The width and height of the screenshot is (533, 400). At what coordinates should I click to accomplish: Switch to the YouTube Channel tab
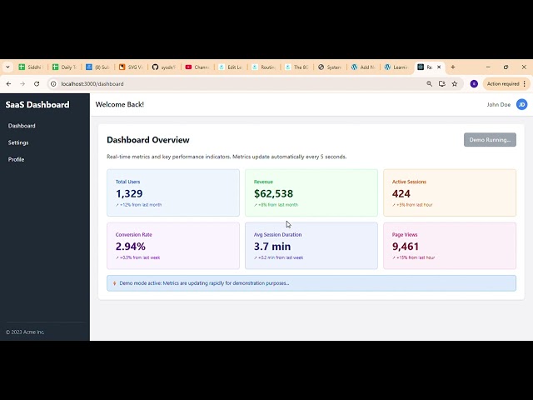(198, 67)
